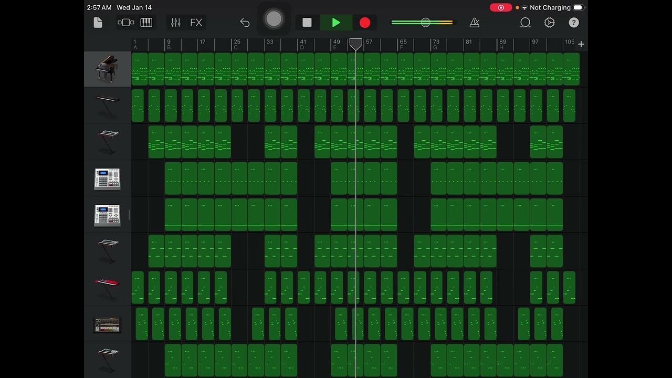Toggle the metronome
The height and width of the screenshot is (378, 672).
[x=475, y=23]
